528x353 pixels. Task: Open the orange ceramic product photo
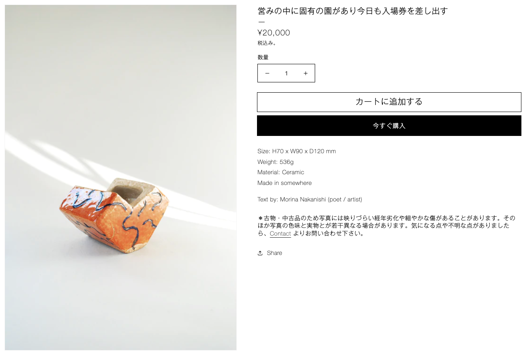coord(121,178)
